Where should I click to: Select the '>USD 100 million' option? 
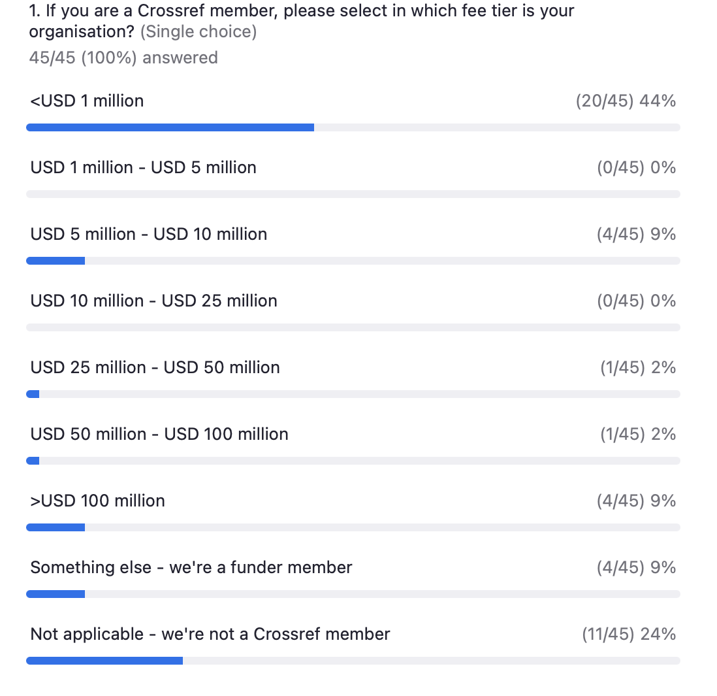(x=97, y=501)
